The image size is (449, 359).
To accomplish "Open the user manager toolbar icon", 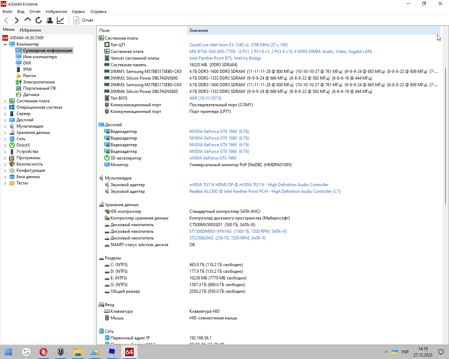I will coord(49,20).
